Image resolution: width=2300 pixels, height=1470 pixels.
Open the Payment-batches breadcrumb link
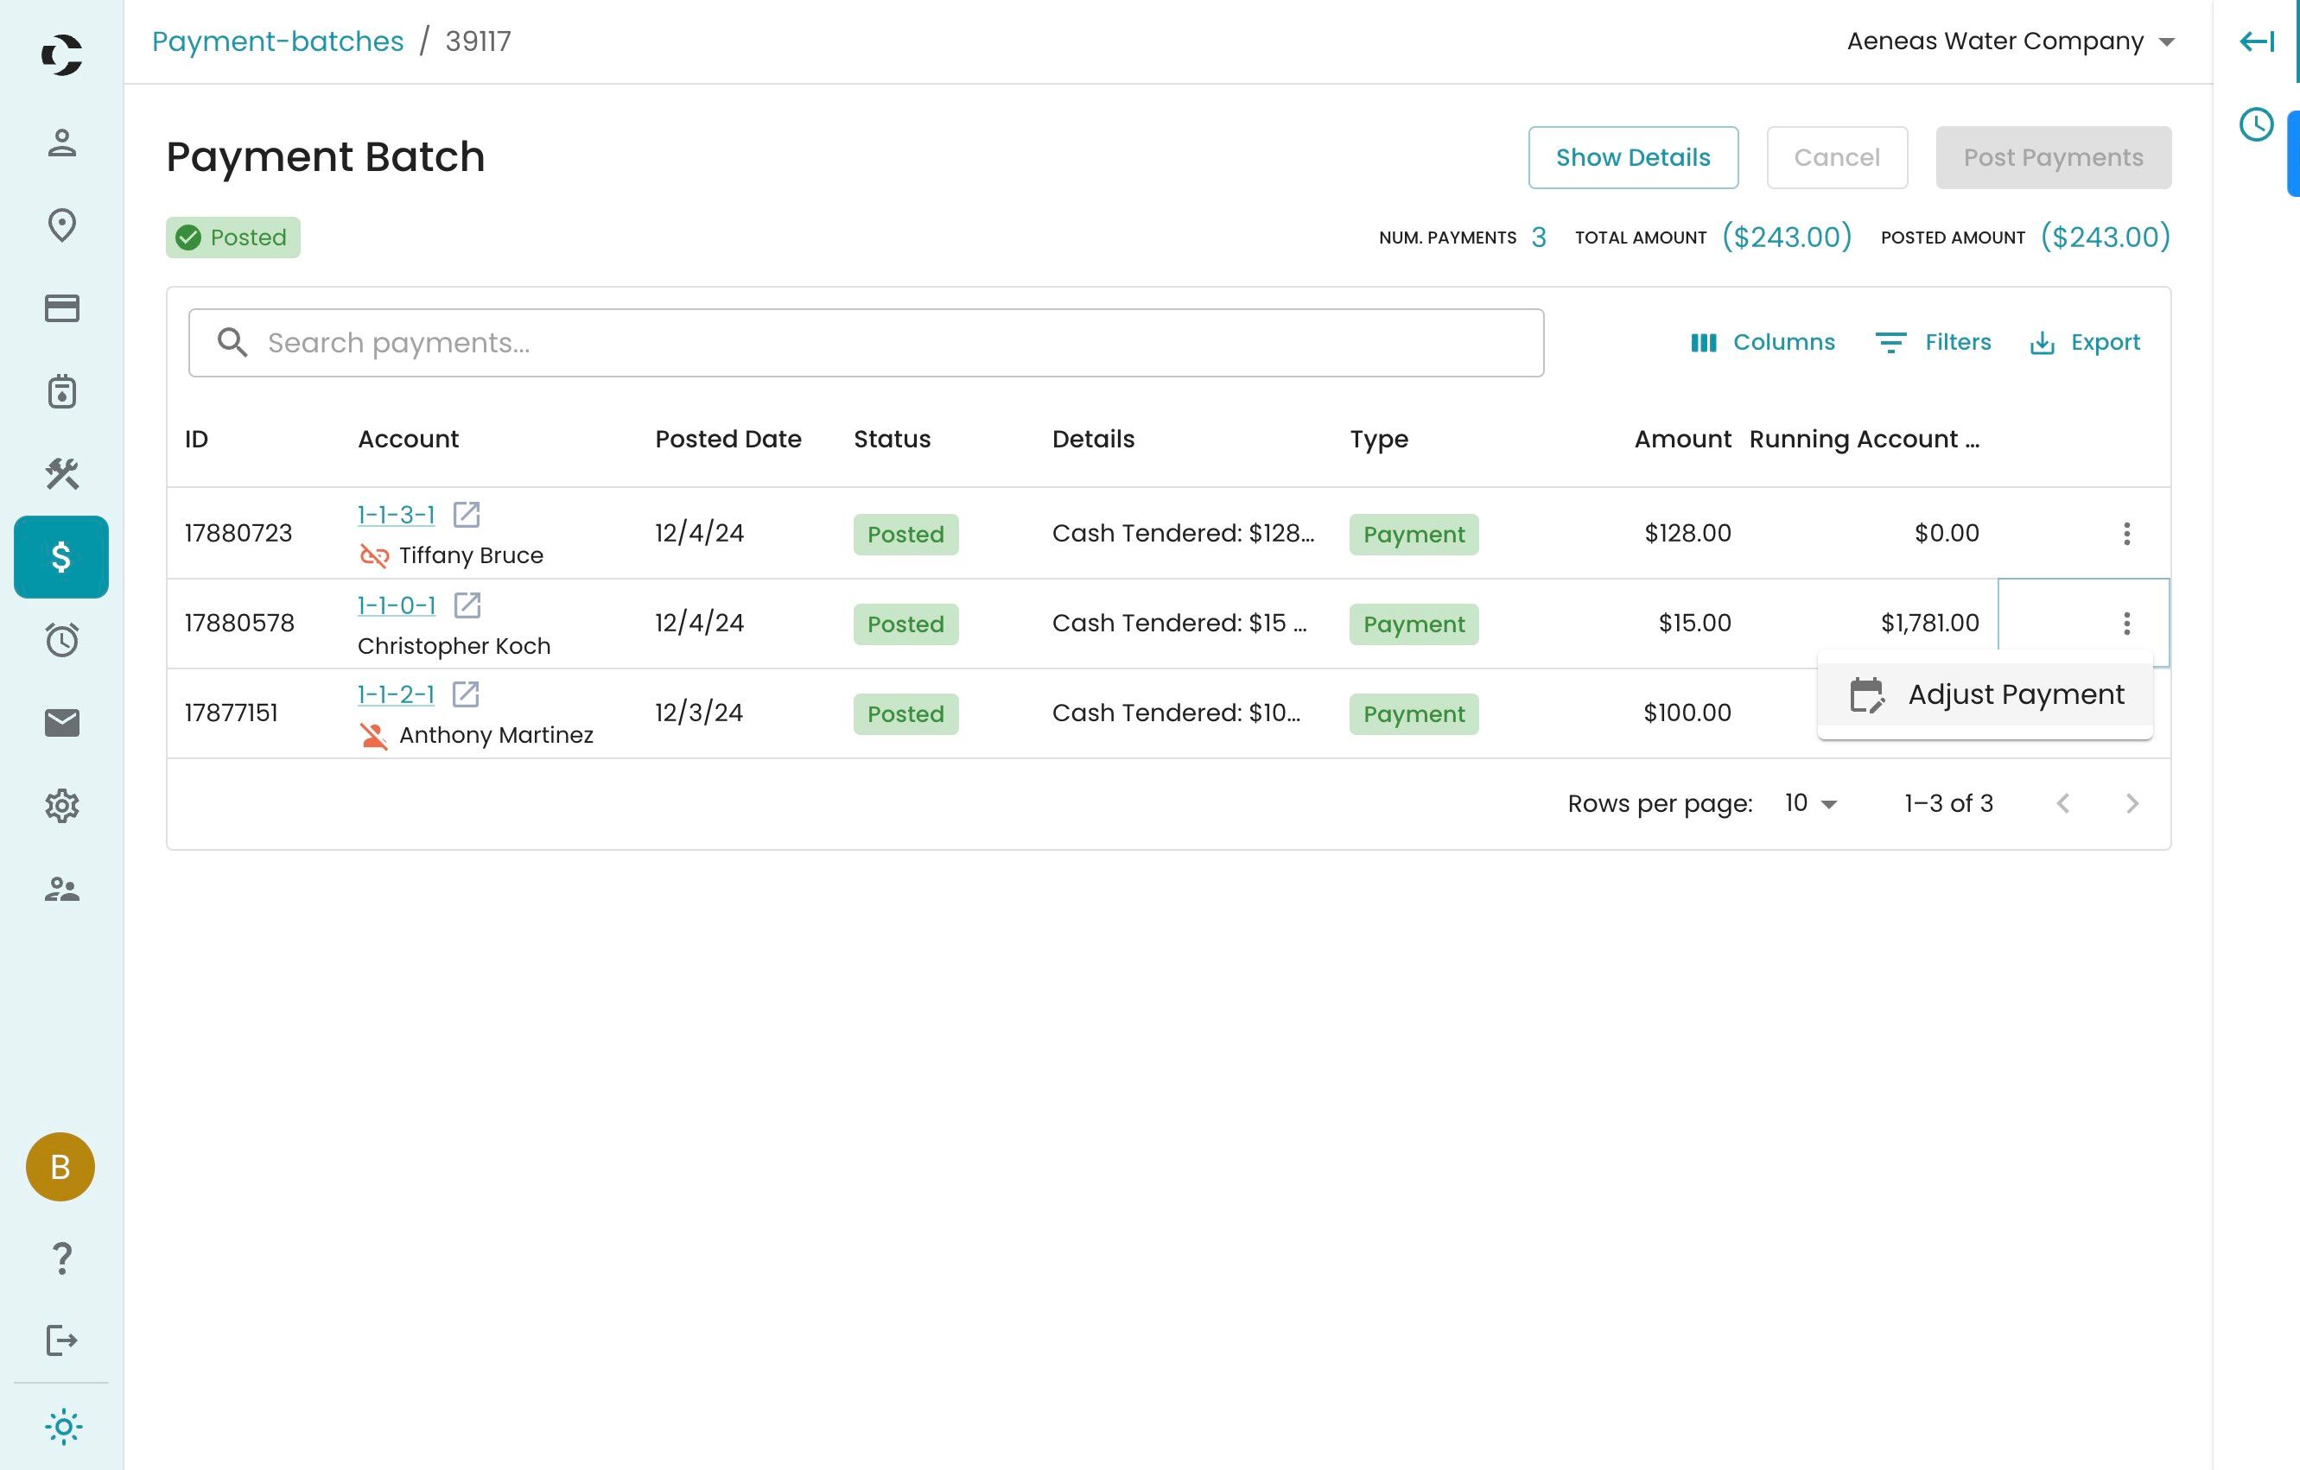click(x=278, y=41)
